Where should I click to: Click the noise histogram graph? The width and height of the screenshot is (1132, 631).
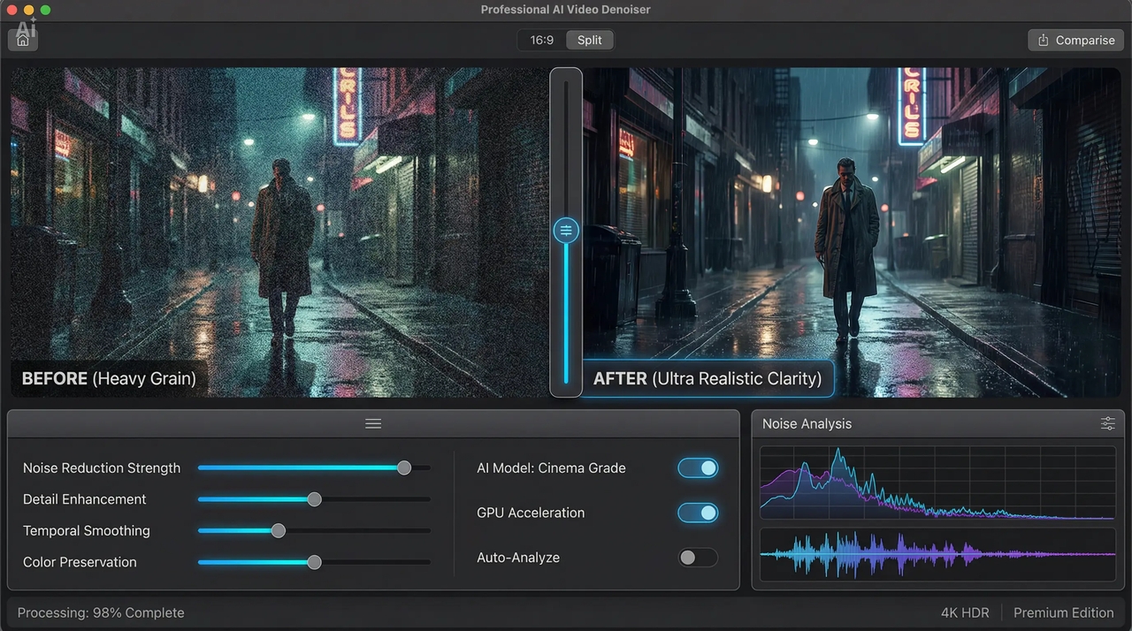(937, 483)
